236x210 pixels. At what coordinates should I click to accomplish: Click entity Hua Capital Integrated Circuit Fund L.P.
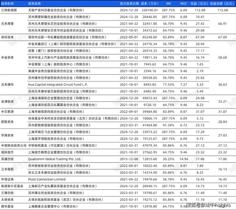(x=58, y=84)
